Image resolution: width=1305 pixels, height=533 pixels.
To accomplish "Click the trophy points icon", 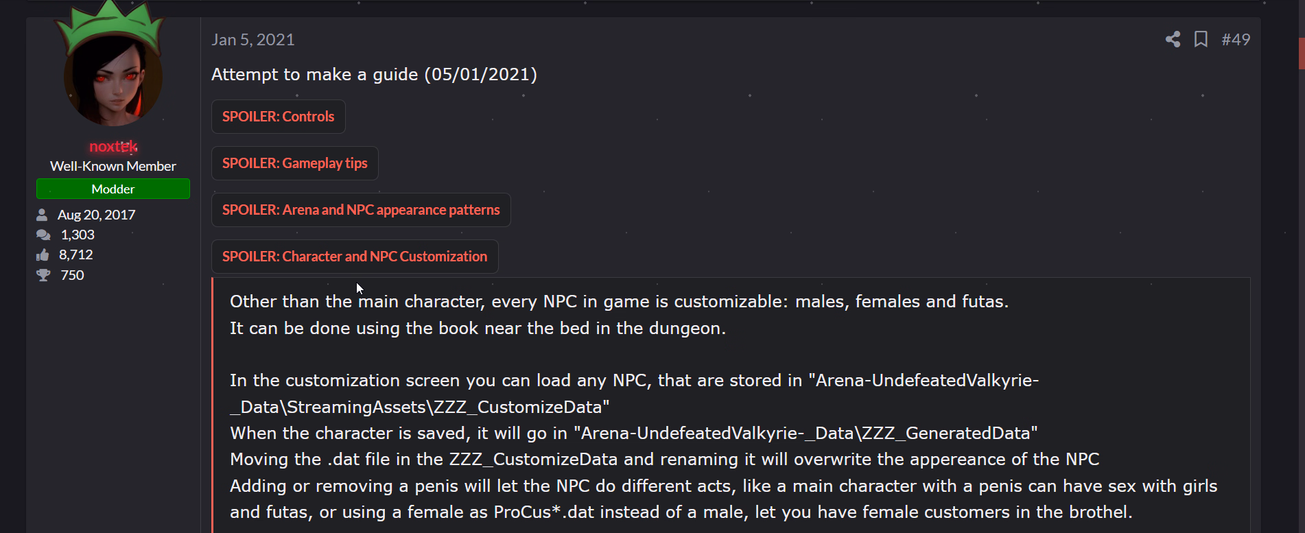I will click(43, 275).
